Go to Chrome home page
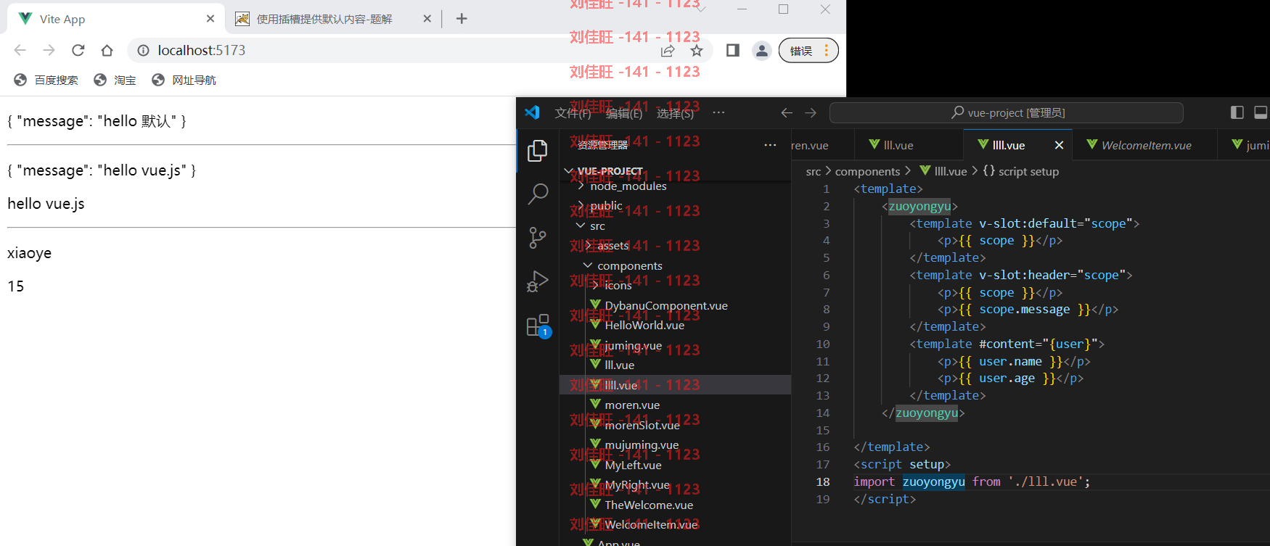The height and width of the screenshot is (546, 1270). 107,50
